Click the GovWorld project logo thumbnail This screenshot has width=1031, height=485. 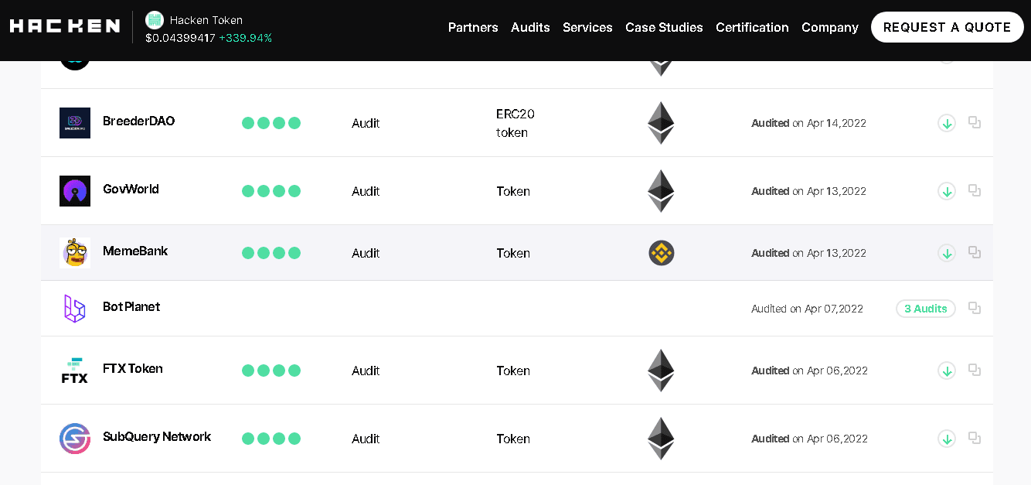(x=75, y=191)
